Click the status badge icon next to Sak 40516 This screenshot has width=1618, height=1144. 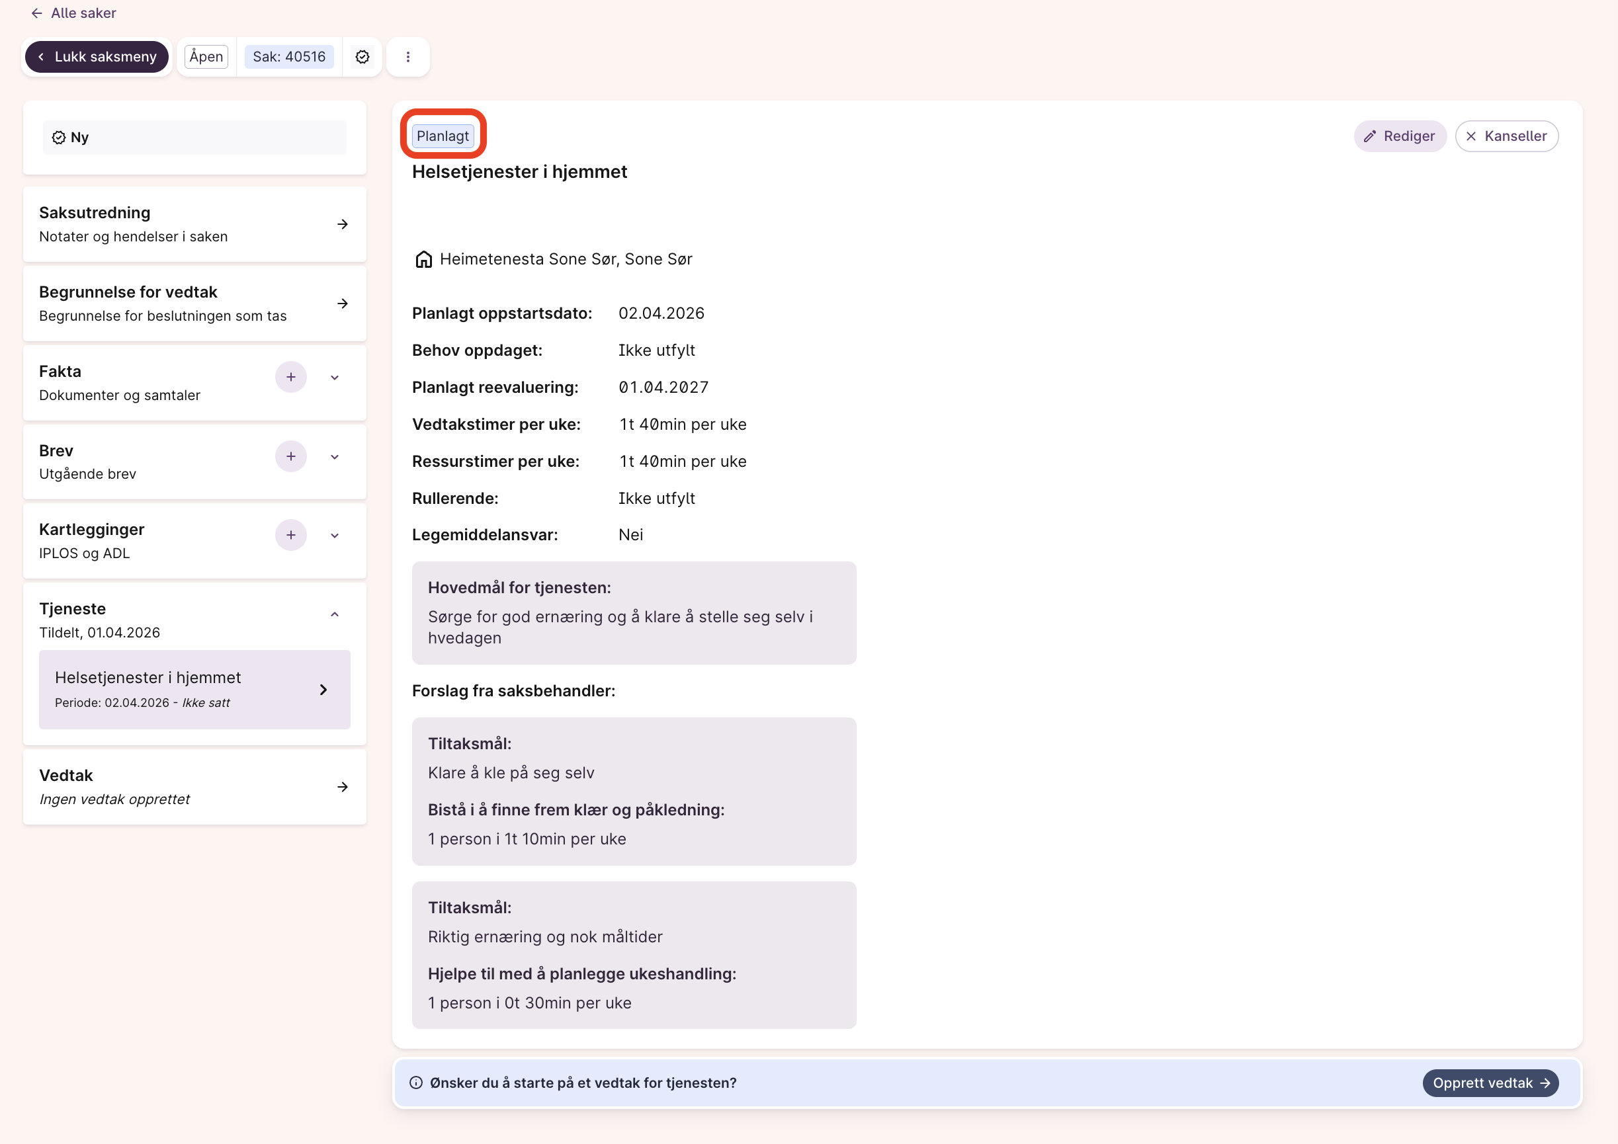pos(362,57)
